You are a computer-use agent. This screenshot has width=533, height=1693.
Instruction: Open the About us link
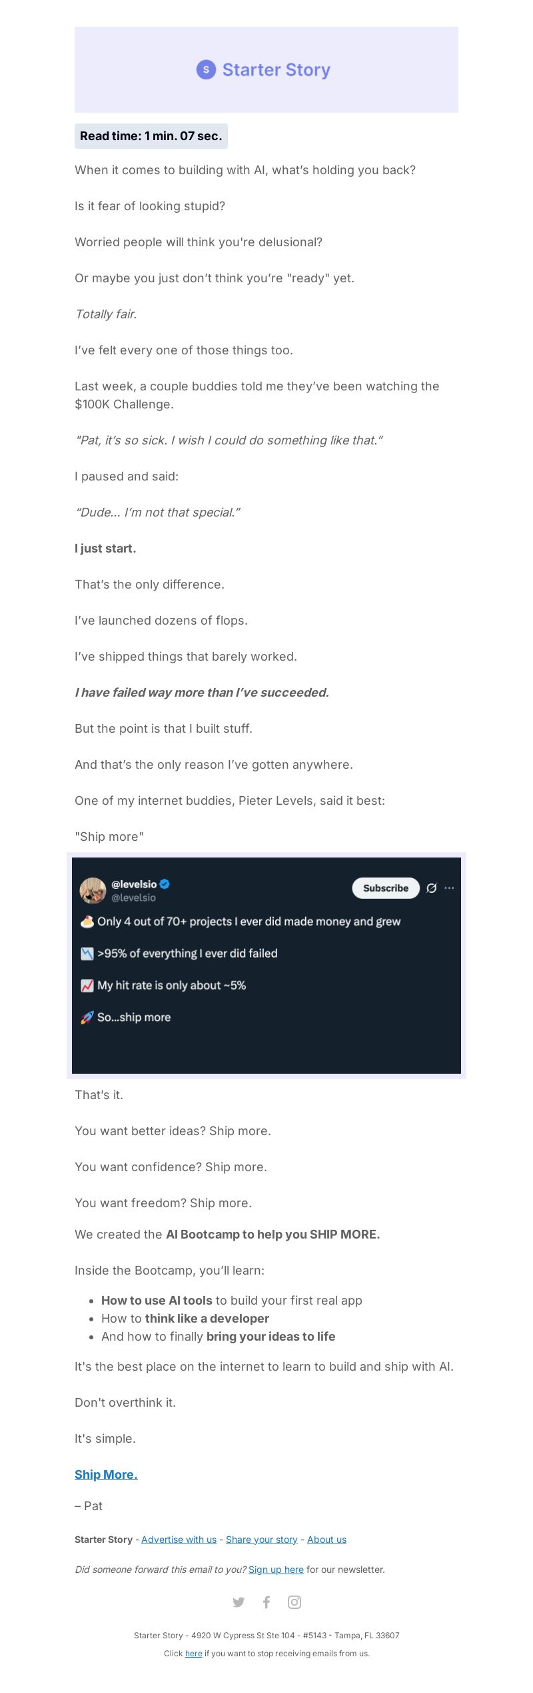pos(326,1540)
